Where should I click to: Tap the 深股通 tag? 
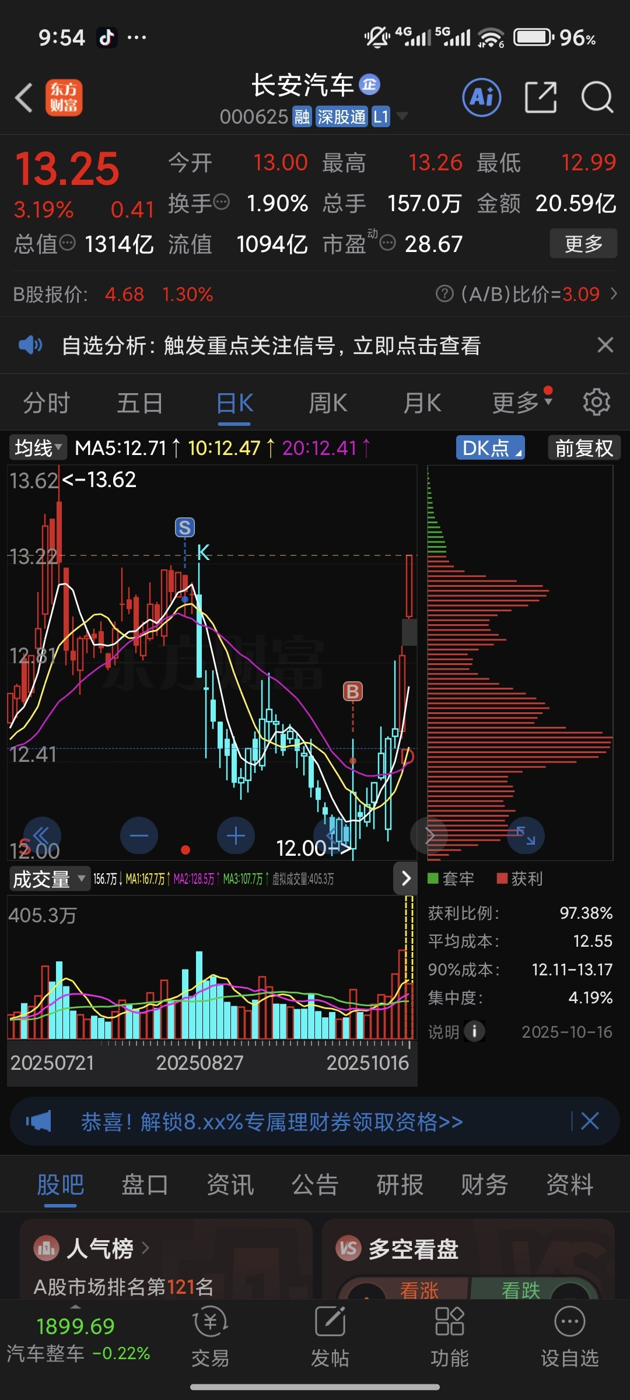(341, 117)
